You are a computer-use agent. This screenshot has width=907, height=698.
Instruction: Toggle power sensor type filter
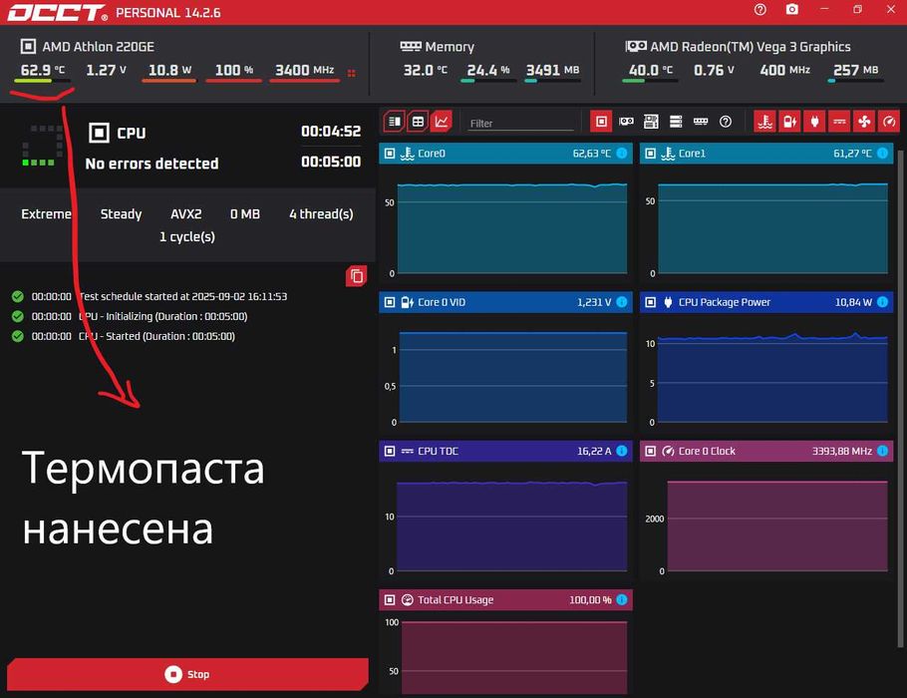(814, 122)
